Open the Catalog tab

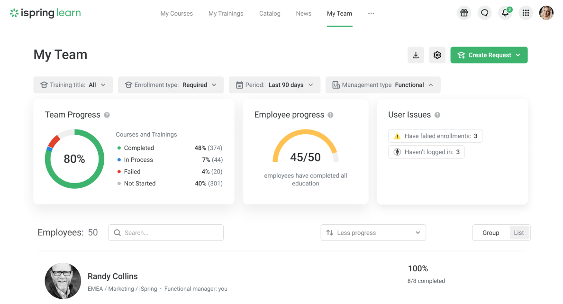pyautogui.click(x=270, y=13)
